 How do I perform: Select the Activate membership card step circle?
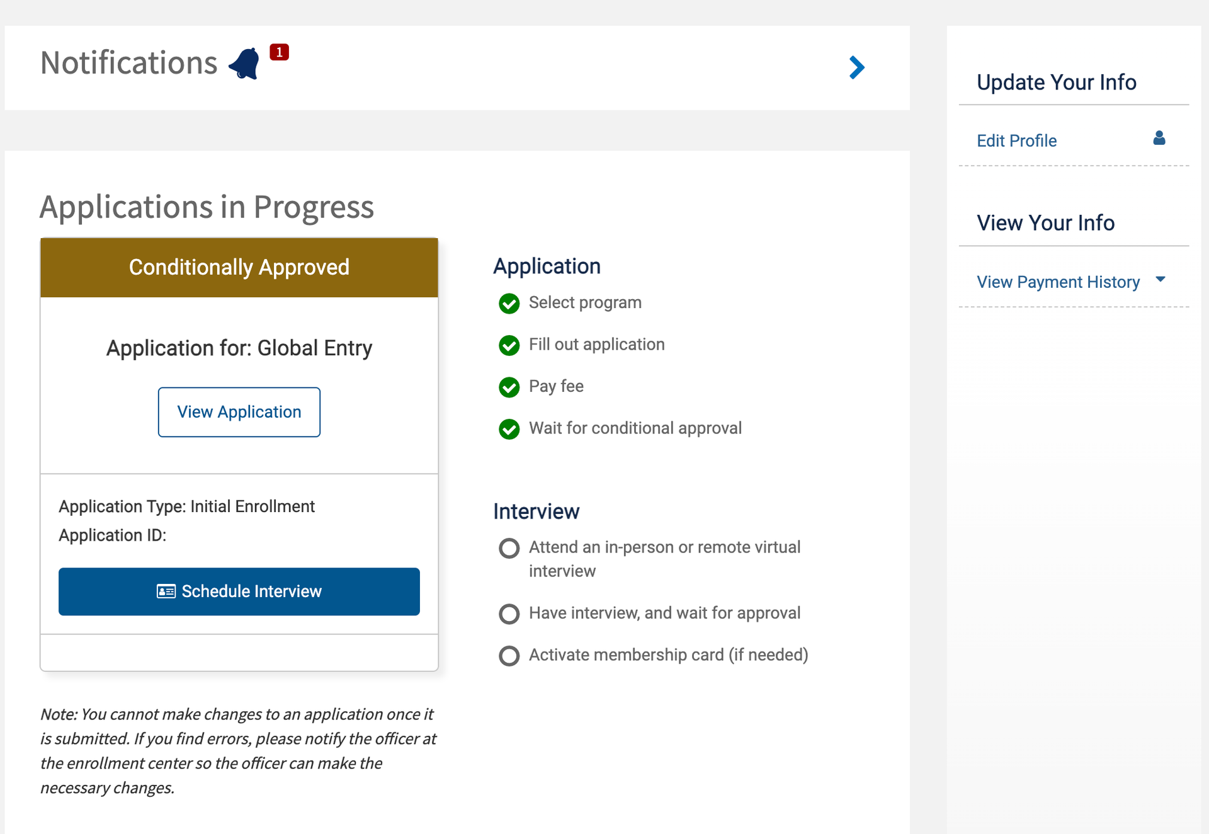point(509,656)
